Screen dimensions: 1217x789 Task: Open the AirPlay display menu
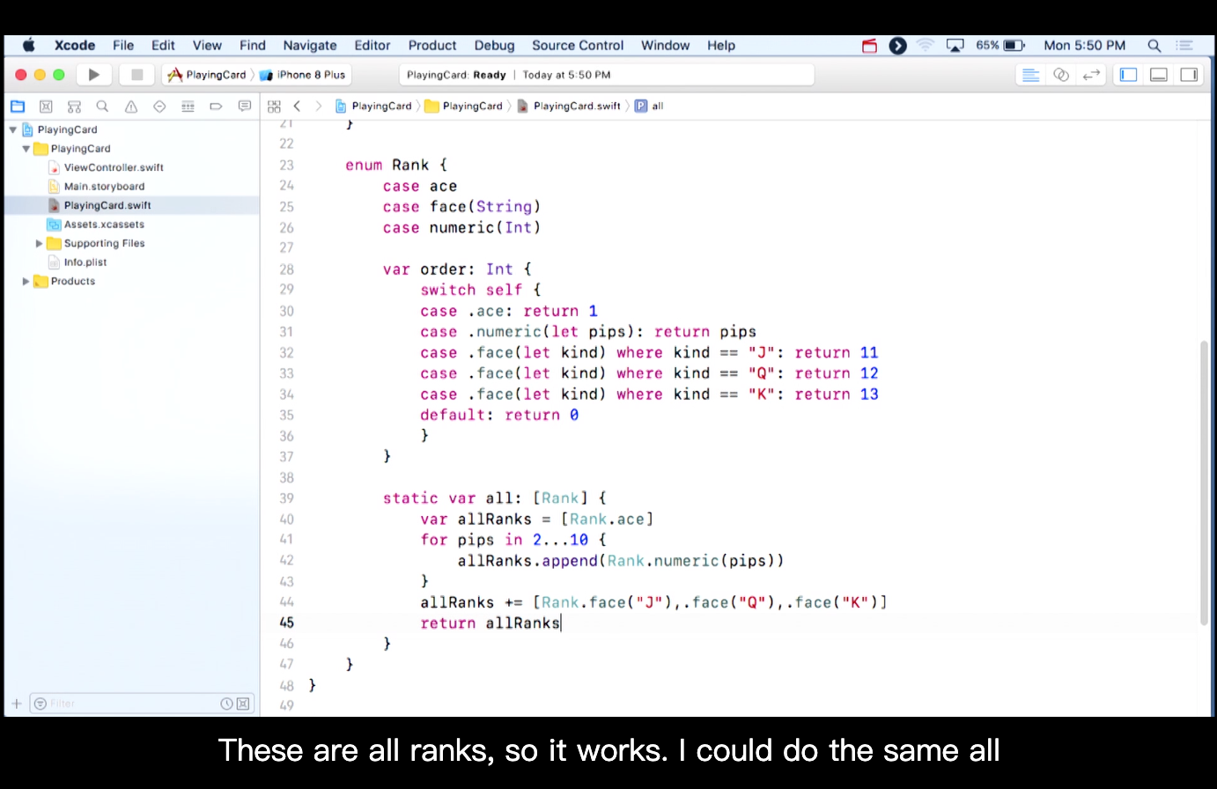[x=955, y=46]
